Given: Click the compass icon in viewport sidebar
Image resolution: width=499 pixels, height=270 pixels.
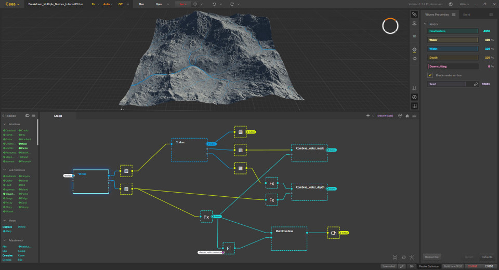Looking at the screenshot, I should coord(414,97).
